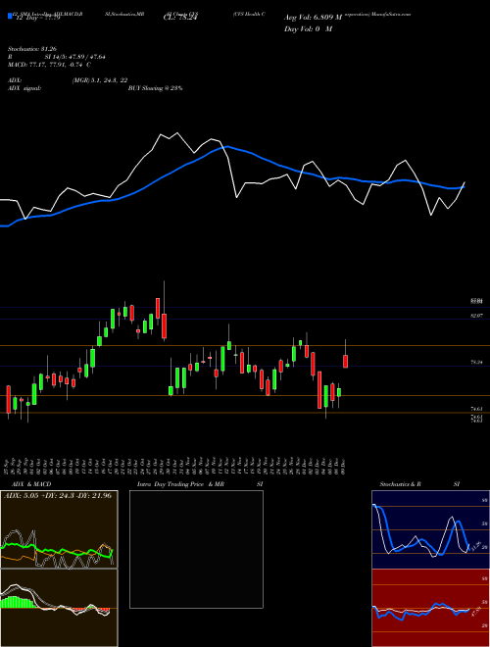This screenshot has height=647, width=490.
Task: Click the MACD histogram chart thumbnail
Action: (59, 608)
